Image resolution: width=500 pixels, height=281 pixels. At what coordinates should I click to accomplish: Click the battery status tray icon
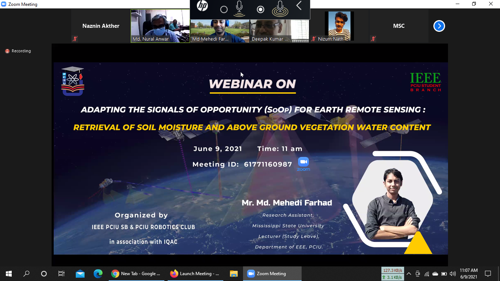444,274
